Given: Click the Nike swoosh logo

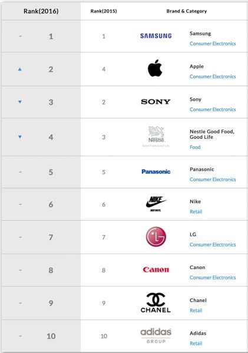Looking at the screenshot, I should tap(156, 204).
